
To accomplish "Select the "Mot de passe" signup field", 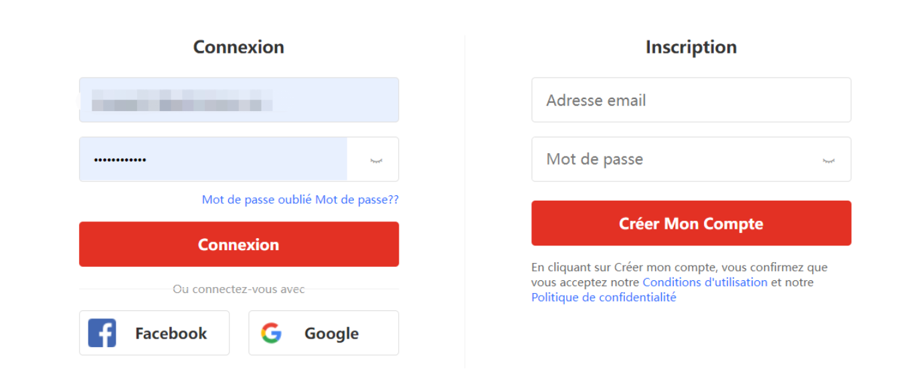I will click(x=676, y=160).
